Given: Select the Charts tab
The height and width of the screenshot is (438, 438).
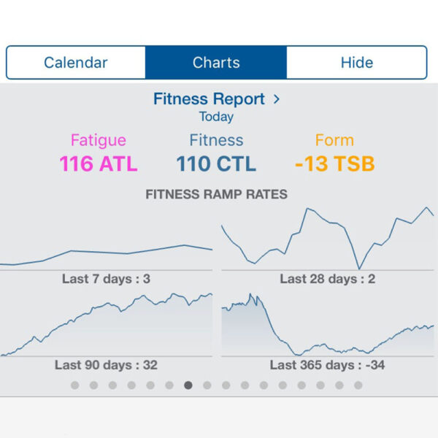Looking at the screenshot, I should pyautogui.click(x=216, y=63).
